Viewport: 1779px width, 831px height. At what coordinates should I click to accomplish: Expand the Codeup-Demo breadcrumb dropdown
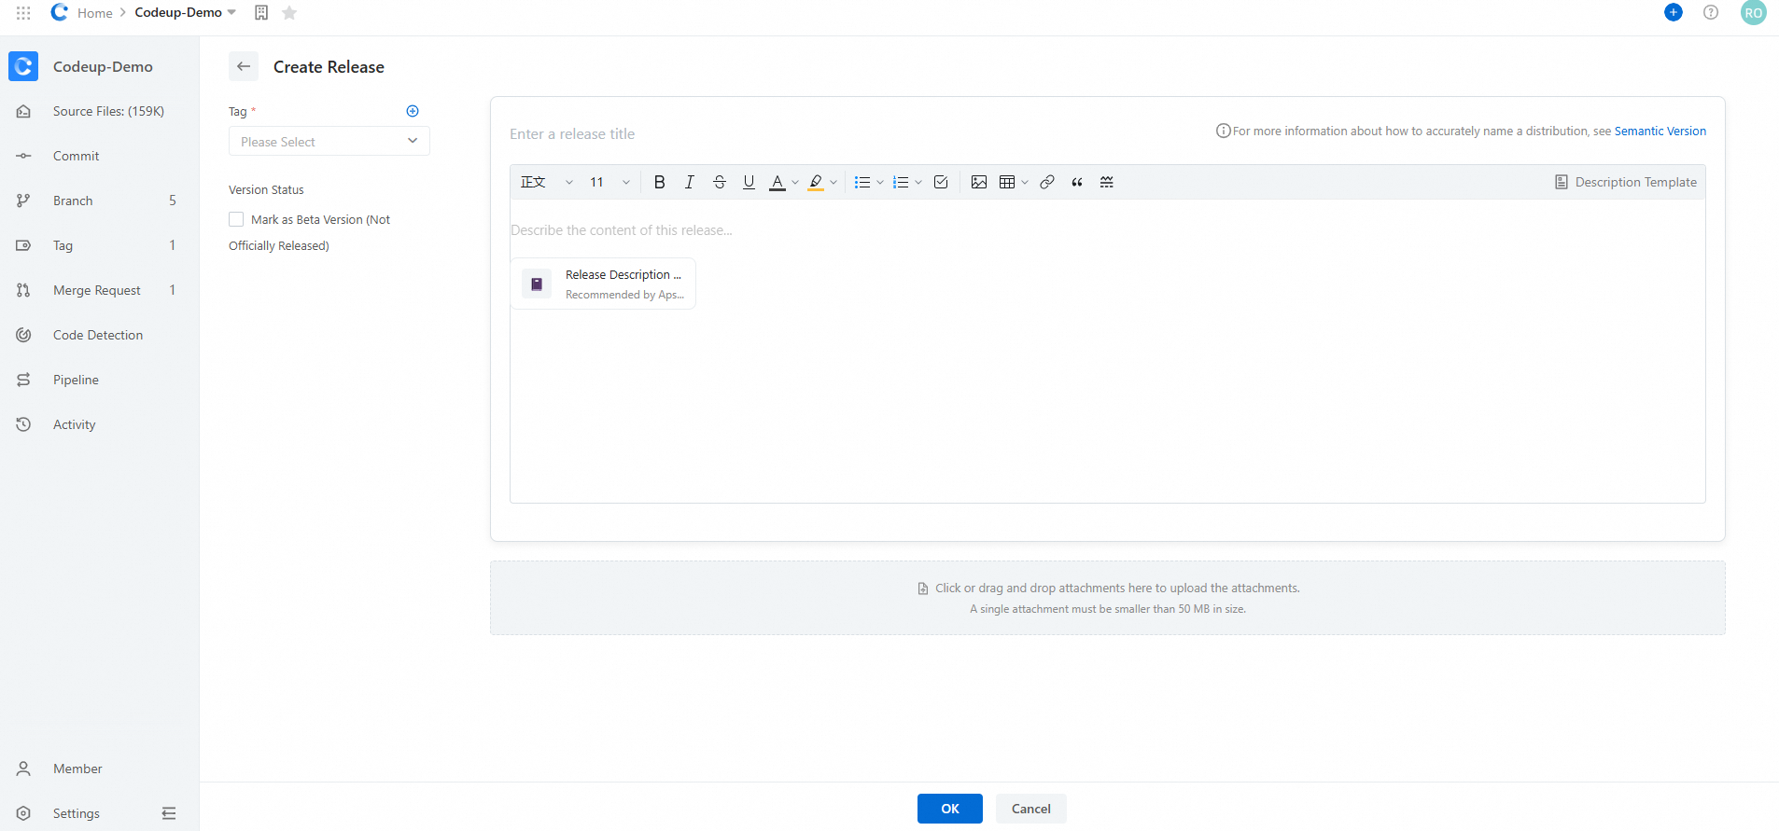point(231,12)
